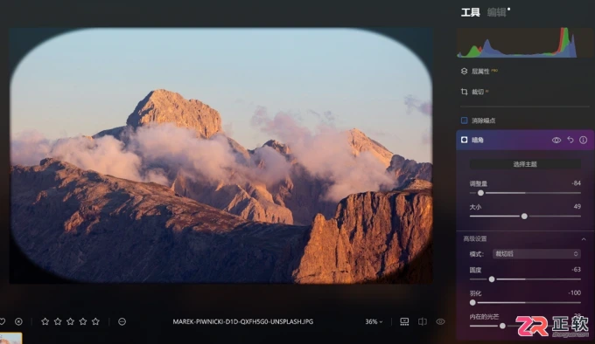Toggle the heart favorite icon
The height and width of the screenshot is (344, 595).
coord(2,321)
